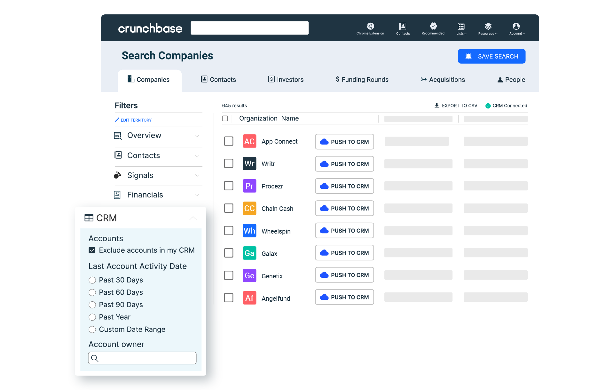This screenshot has width=614, height=390.
Task: Switch to the People tab
Action: pos(511,80)
